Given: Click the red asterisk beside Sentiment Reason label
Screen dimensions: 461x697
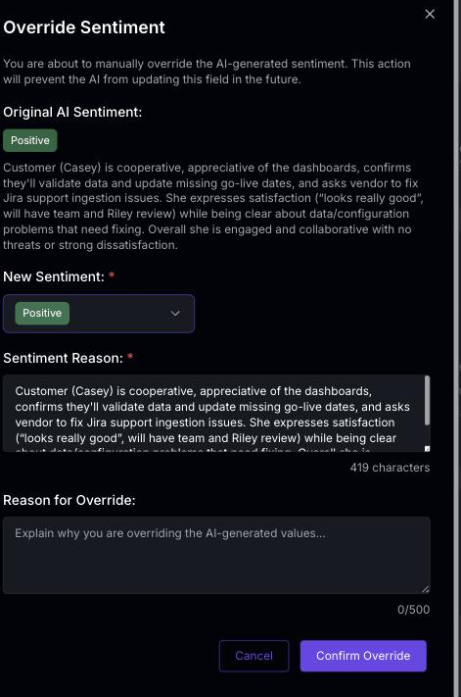Looking at the screenshot, I should pyautogui.click(x=130, y=357).
